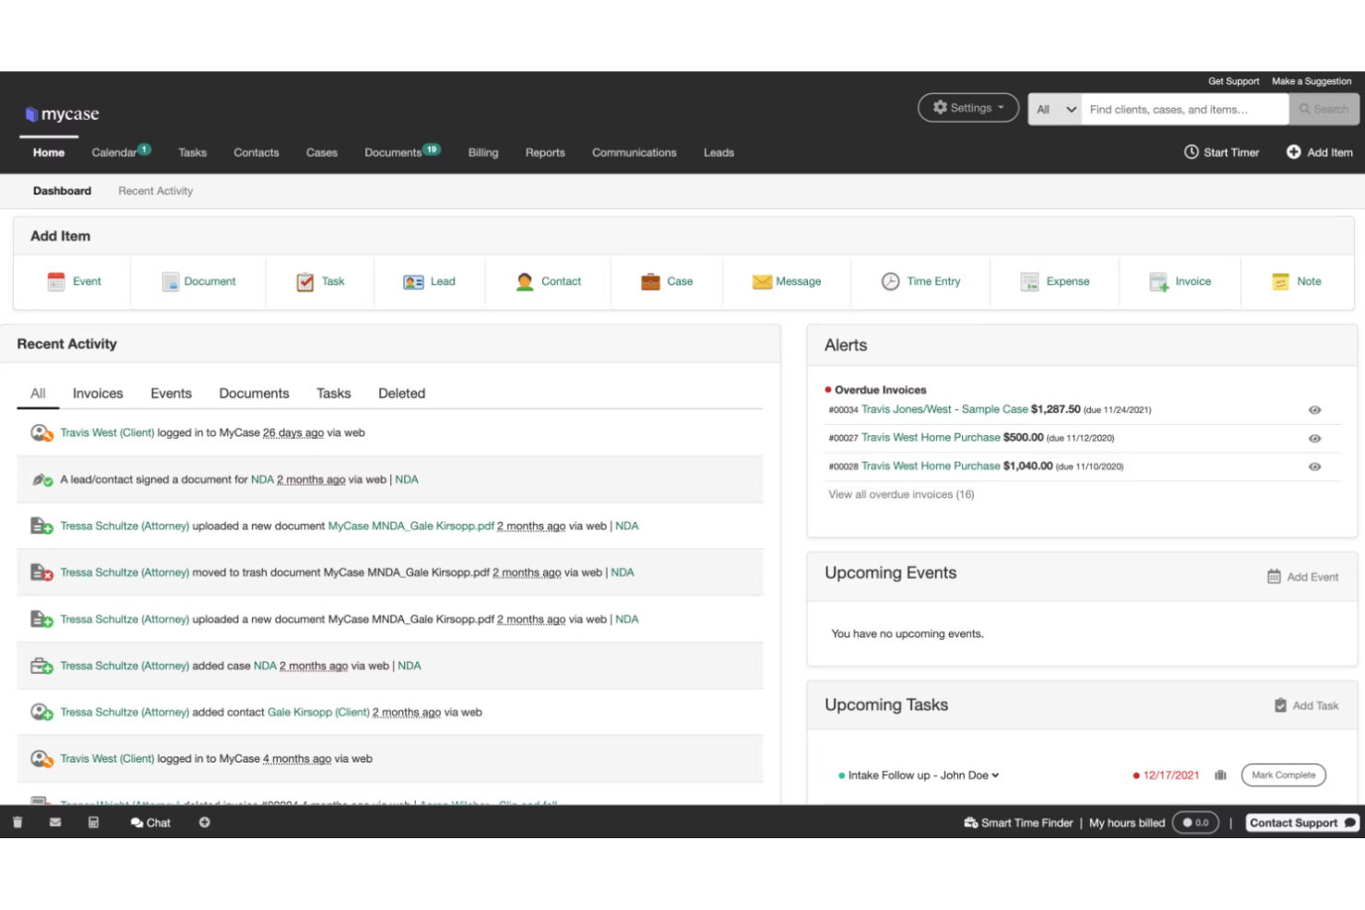View overdue invoice #00034 eye icon
This screenshot has height=910, width=1365.
pos(1314,410)
